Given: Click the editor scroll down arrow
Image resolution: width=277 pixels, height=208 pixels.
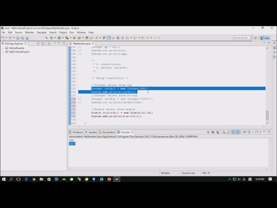Looking at the screenshot, I should click(267, 123).
